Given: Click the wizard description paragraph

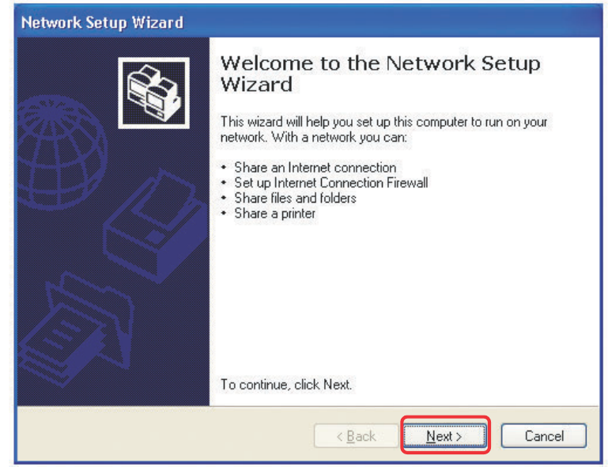Looking at the screenshot, I should pos(383,130).
